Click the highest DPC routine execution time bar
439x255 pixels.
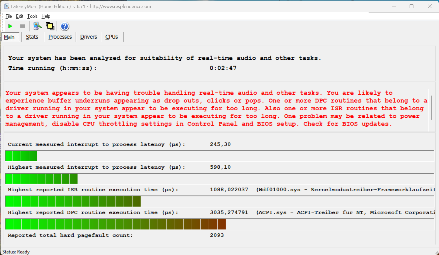[x=115, y=224]
